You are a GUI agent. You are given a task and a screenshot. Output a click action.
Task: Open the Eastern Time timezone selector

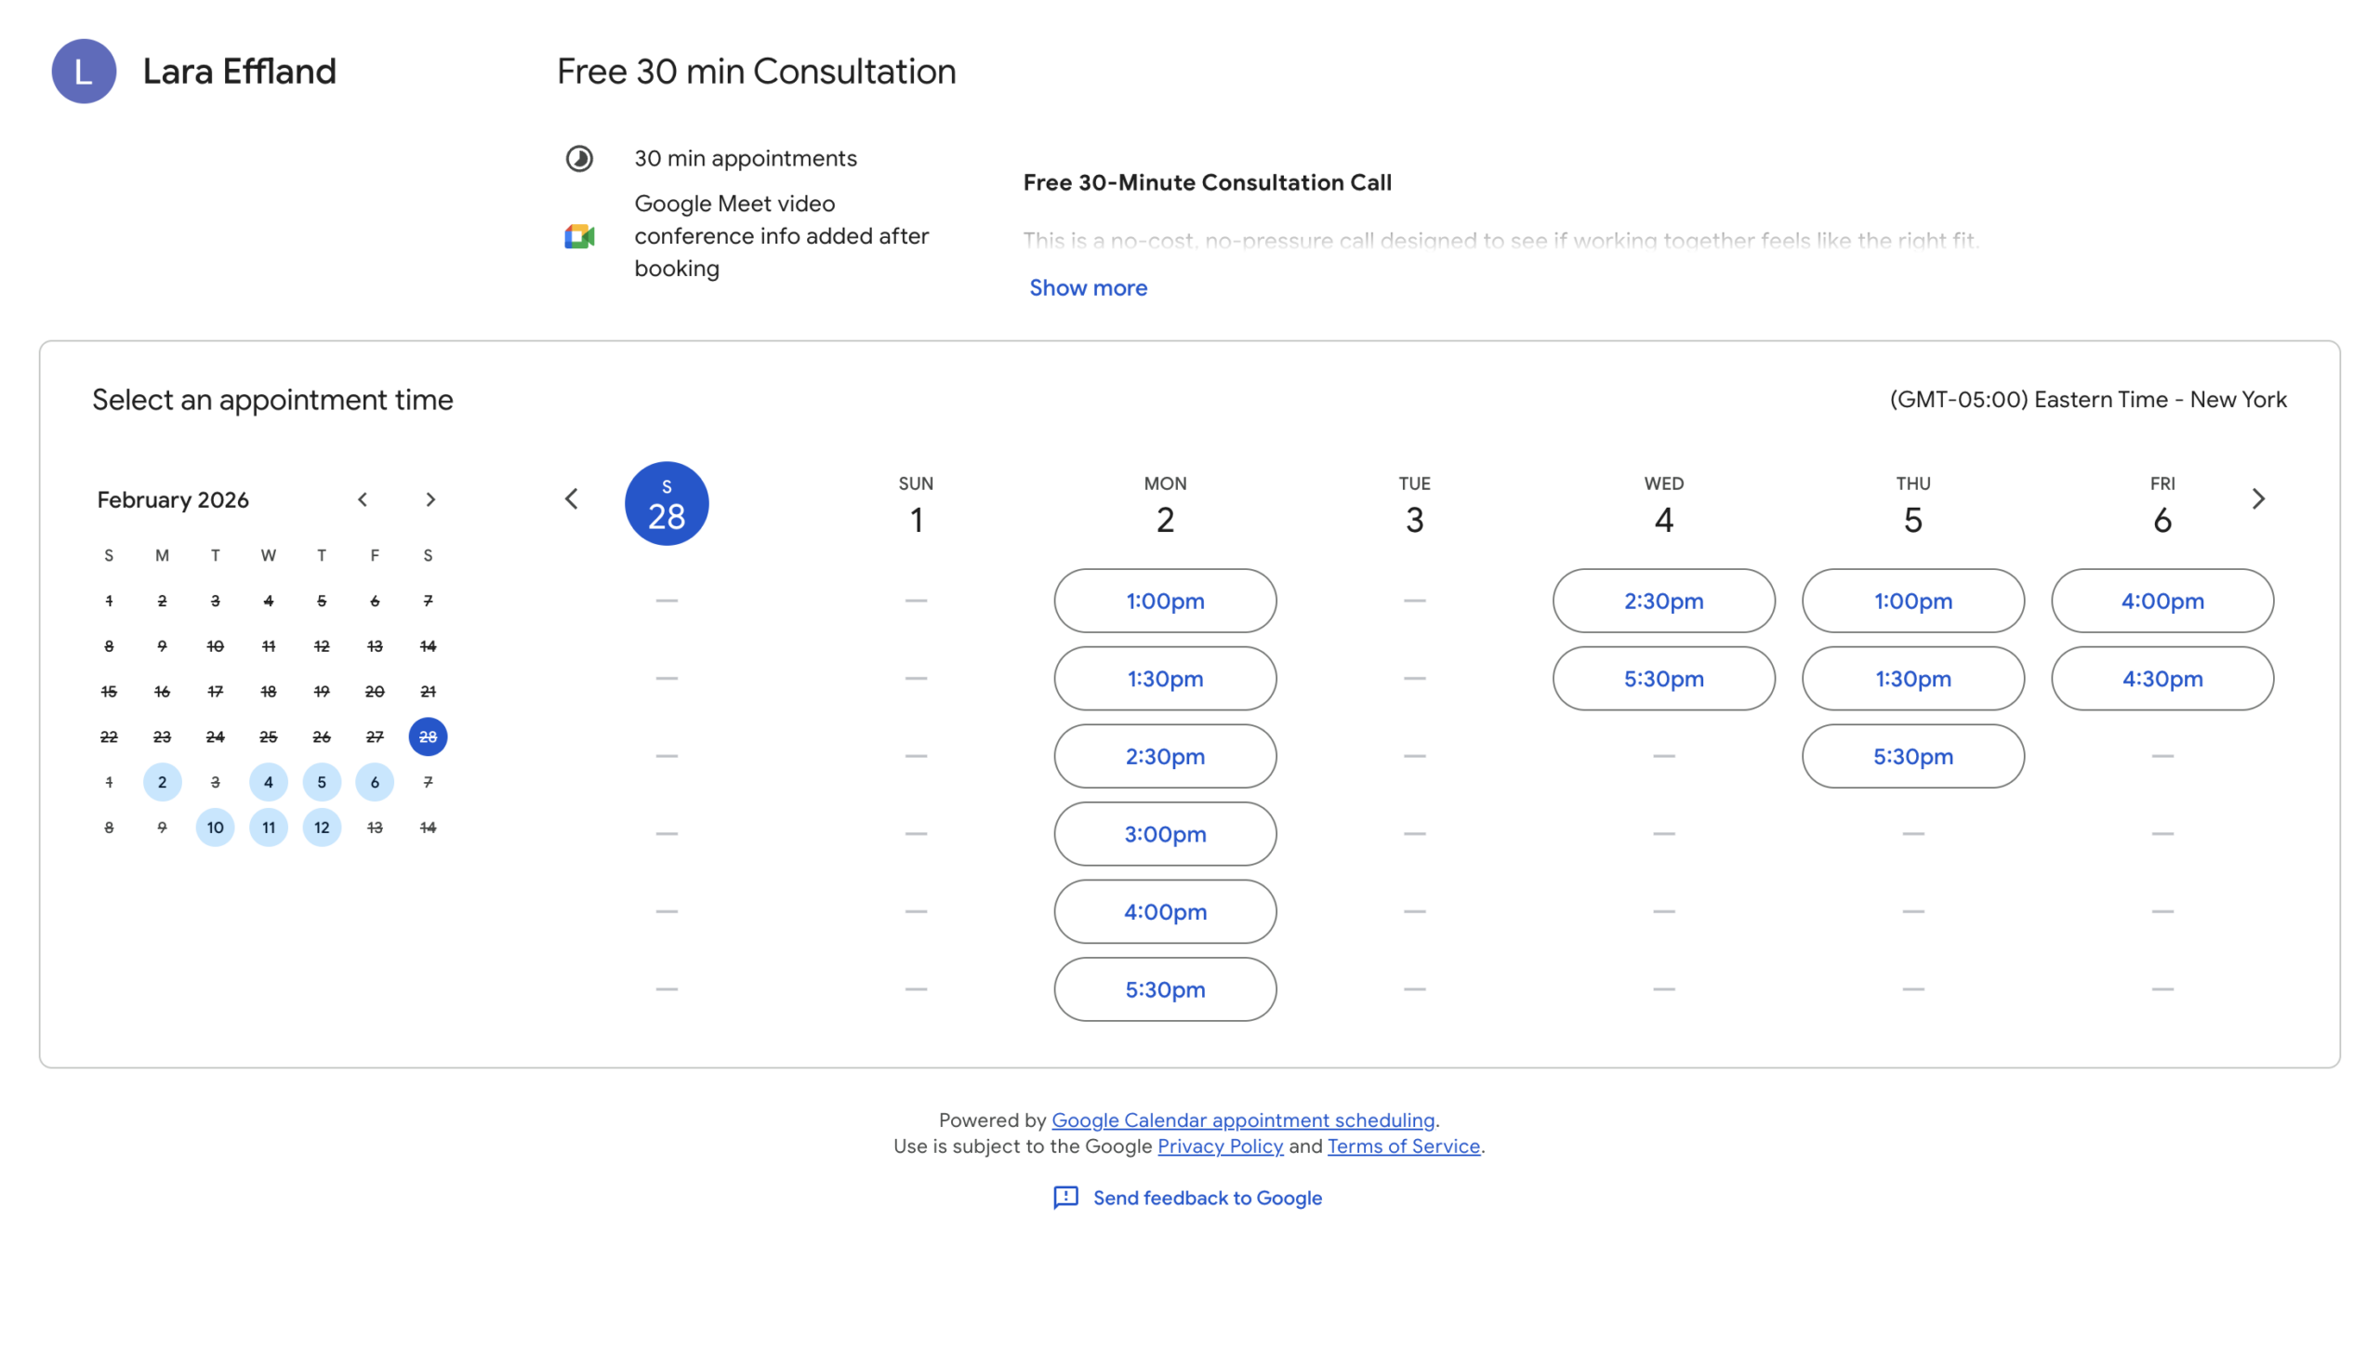tap(2087, 400)
